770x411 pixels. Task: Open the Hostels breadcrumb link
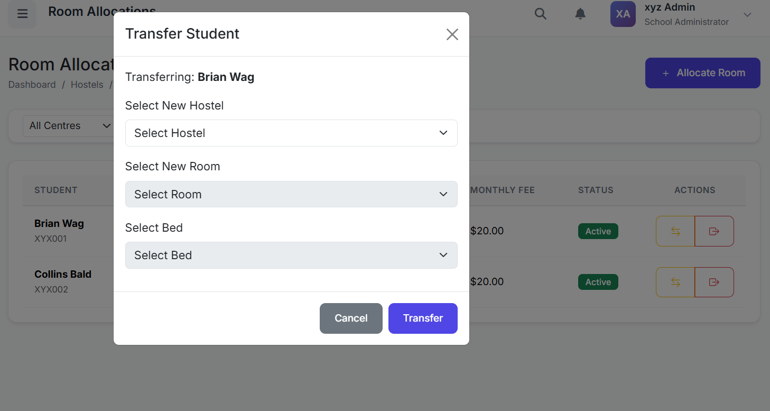coord(87,85)
